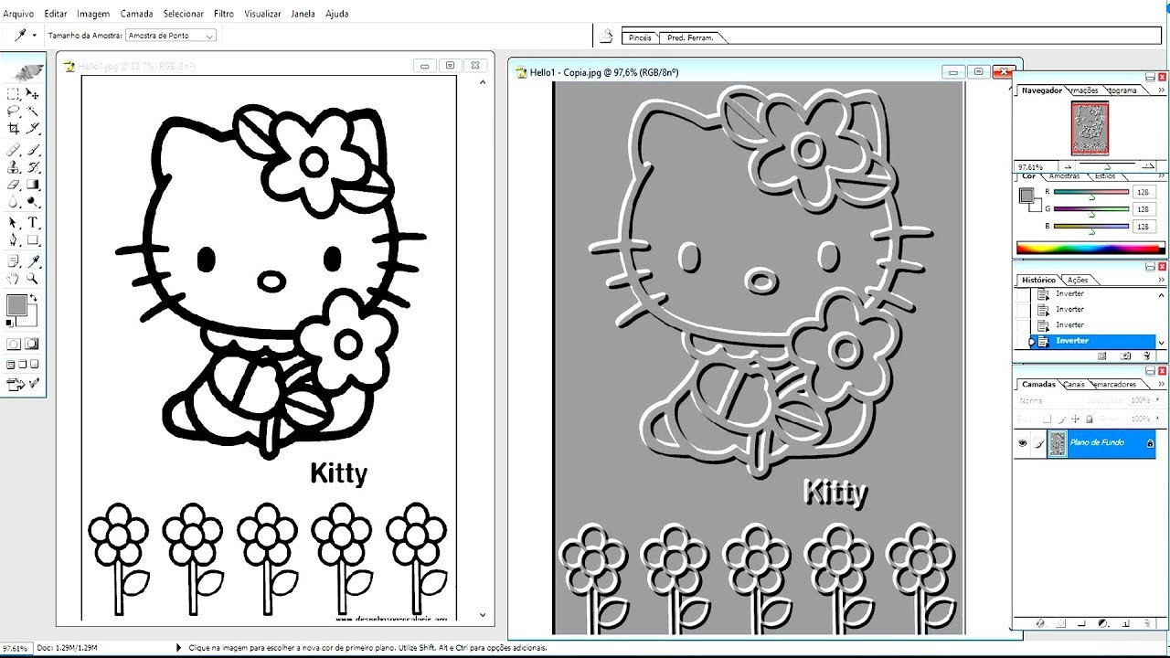Open the Tamanho da Amostra dropdown
The width and height of the screenshot is (1170, 658).
pyautogui.click(x=171, y=36)
